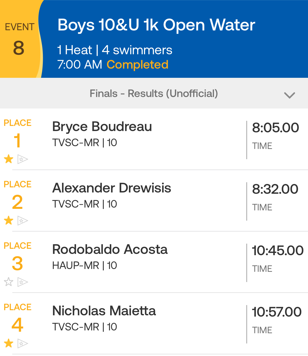This screenshot has width=308, height=356.
Task: Toggle favorite star for Alexander Drewisis
Action: pyautogui.click(x=9, y=220)
